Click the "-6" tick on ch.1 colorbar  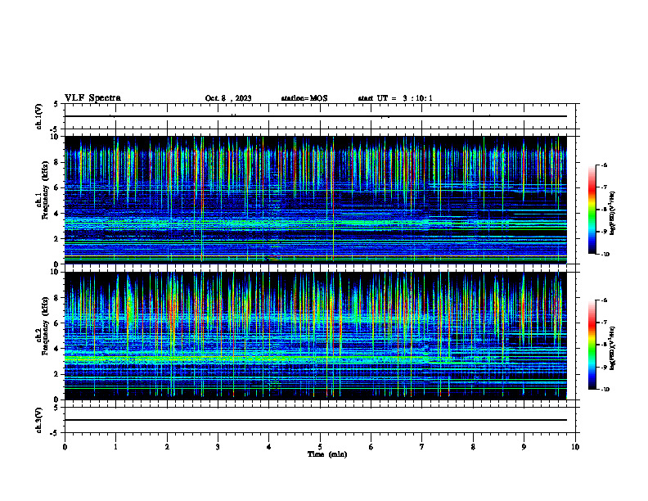pyautogui.click(x=604, y=165)
